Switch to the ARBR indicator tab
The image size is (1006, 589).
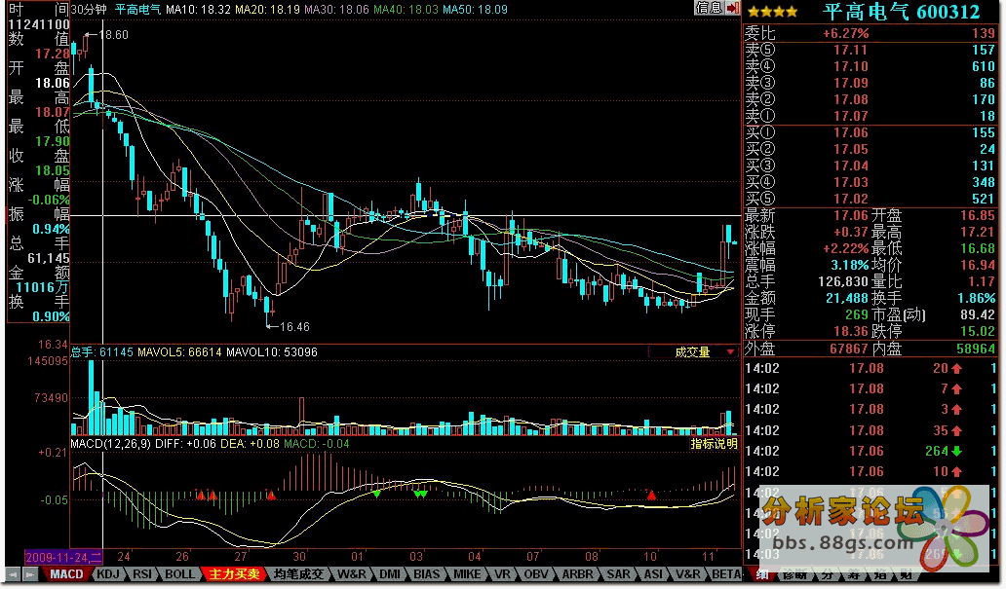point(577,574)
